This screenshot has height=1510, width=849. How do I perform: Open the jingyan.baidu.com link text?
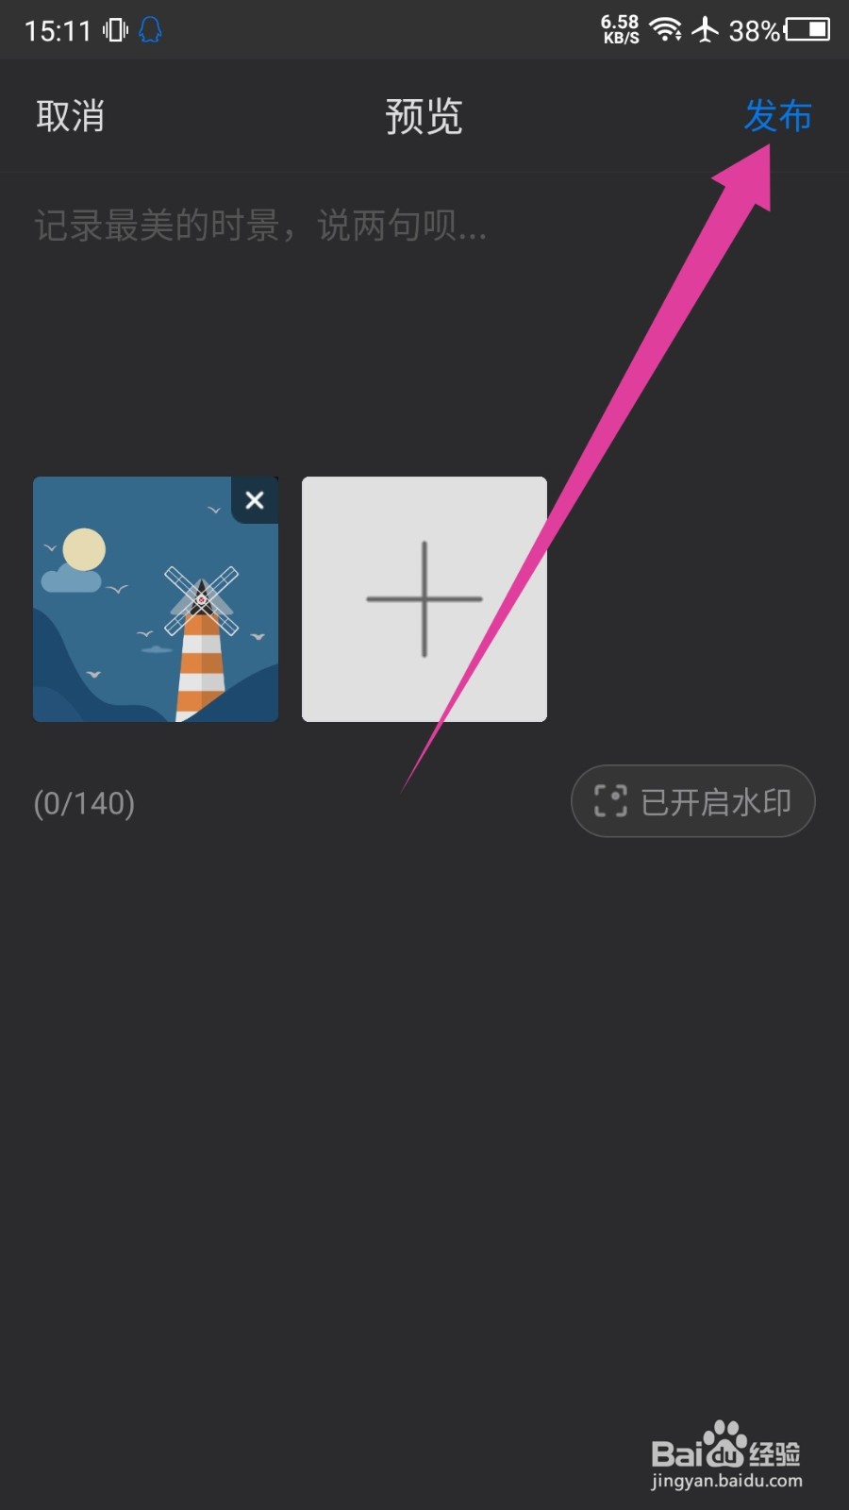click(726, 1481)
